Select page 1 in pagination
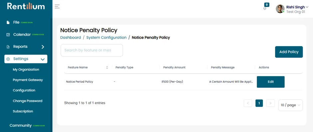This screenshot has width=313, height=132. pyautogui.click(x=259, y=103)
